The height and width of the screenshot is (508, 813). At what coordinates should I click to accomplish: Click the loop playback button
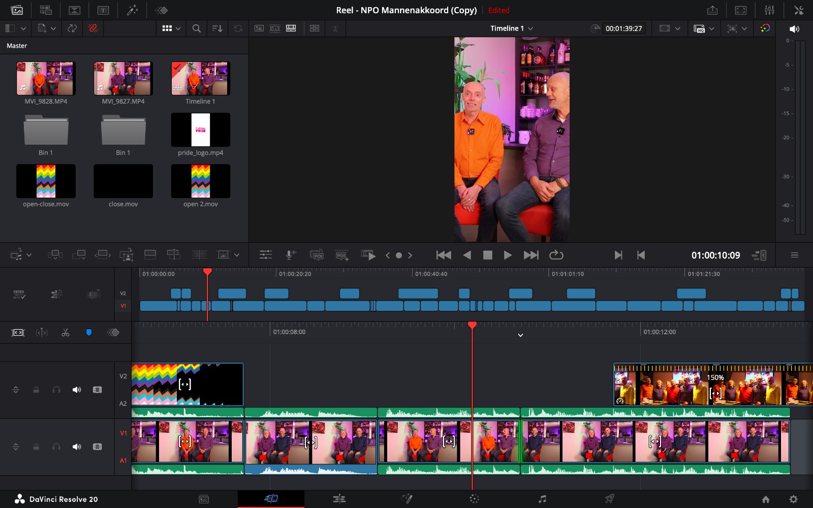click(x=556, y=255)
